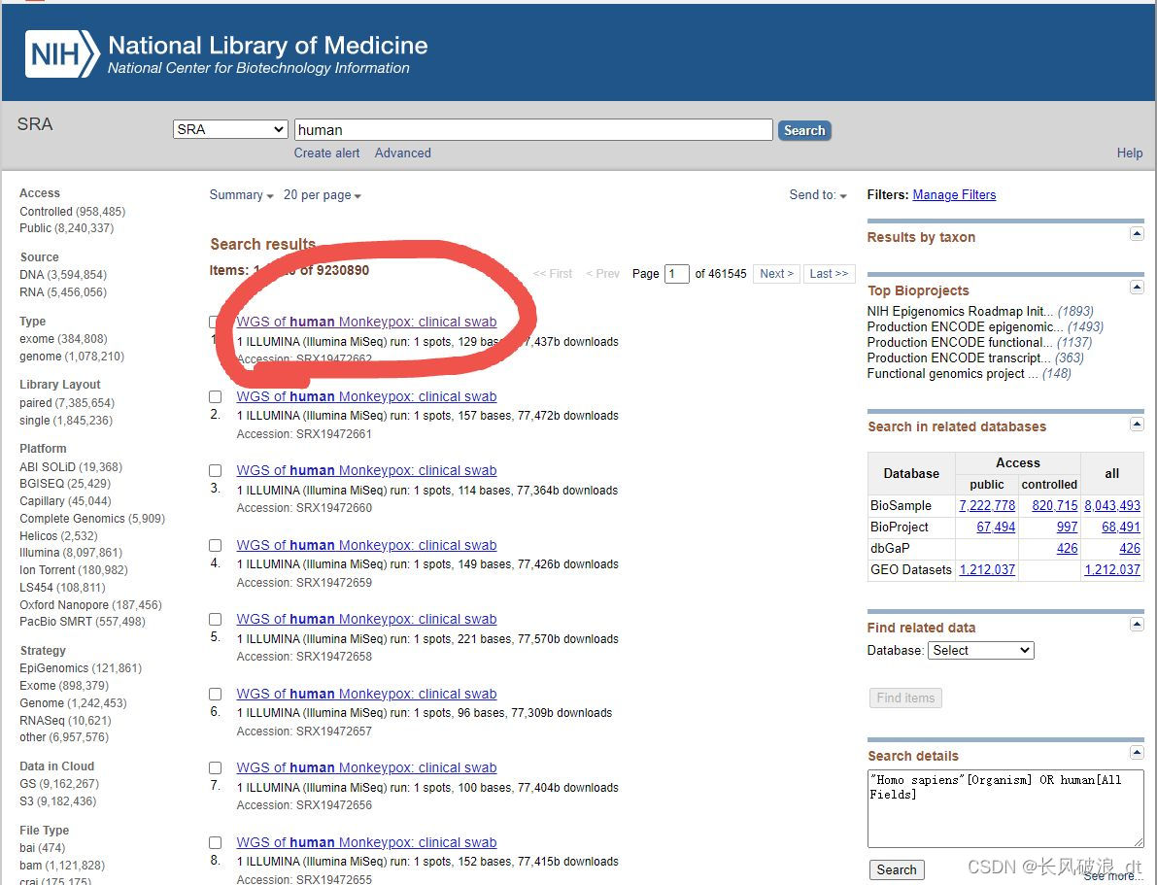Collapse the Results by taxon panel

[1137, 234]
